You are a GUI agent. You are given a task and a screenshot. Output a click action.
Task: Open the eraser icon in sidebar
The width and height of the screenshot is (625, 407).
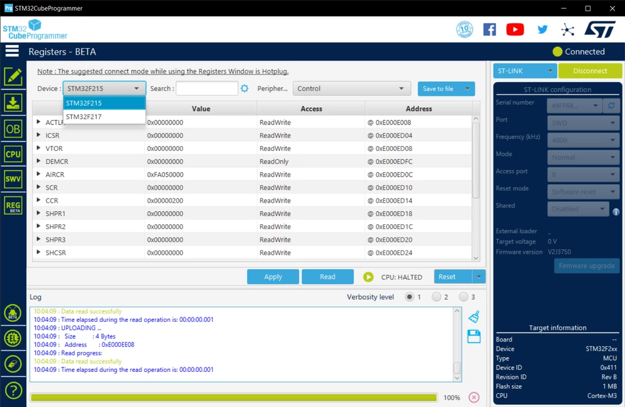[13, 364]
